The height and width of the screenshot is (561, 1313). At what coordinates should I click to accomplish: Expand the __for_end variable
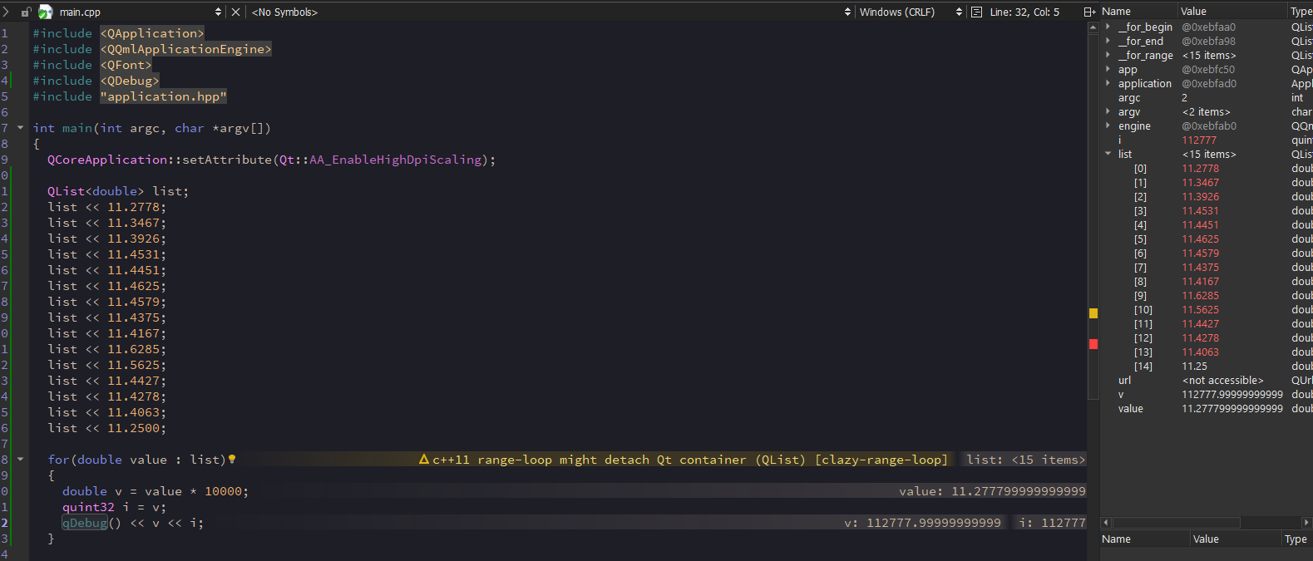tap(1108, 41)
